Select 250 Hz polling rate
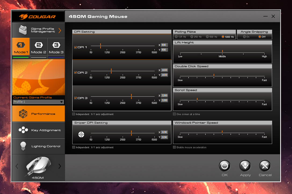 coord(192,37)
